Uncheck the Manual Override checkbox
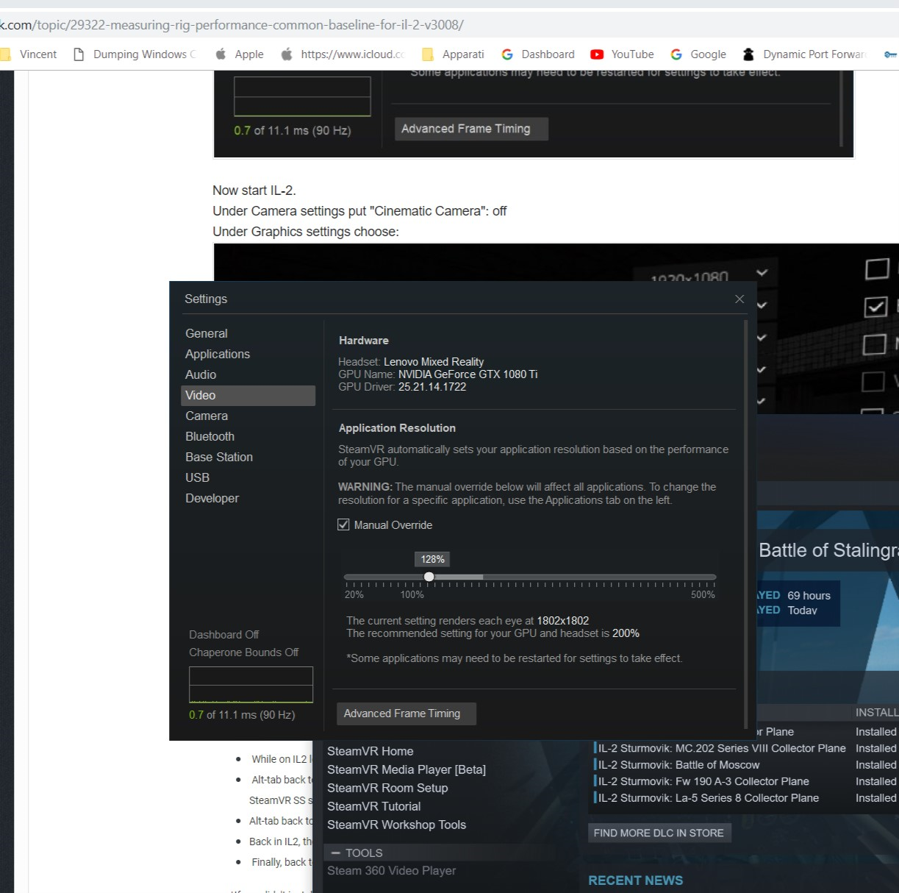899x893 pixels. coord(343,524)
